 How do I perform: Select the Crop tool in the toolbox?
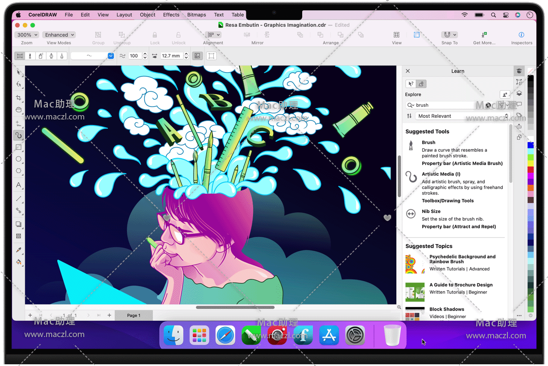18,98
